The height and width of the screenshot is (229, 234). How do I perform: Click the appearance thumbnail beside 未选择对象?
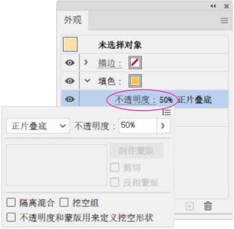(x=70, y=44)
